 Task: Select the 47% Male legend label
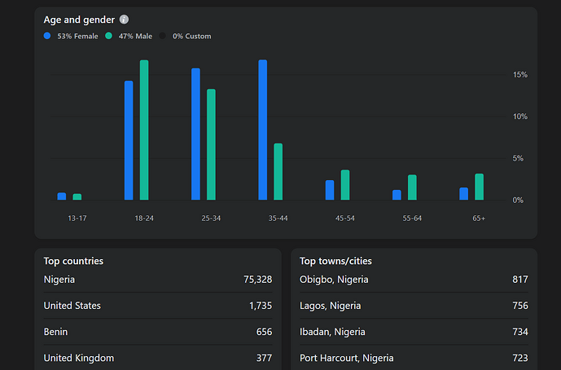[x=134, y=36]
